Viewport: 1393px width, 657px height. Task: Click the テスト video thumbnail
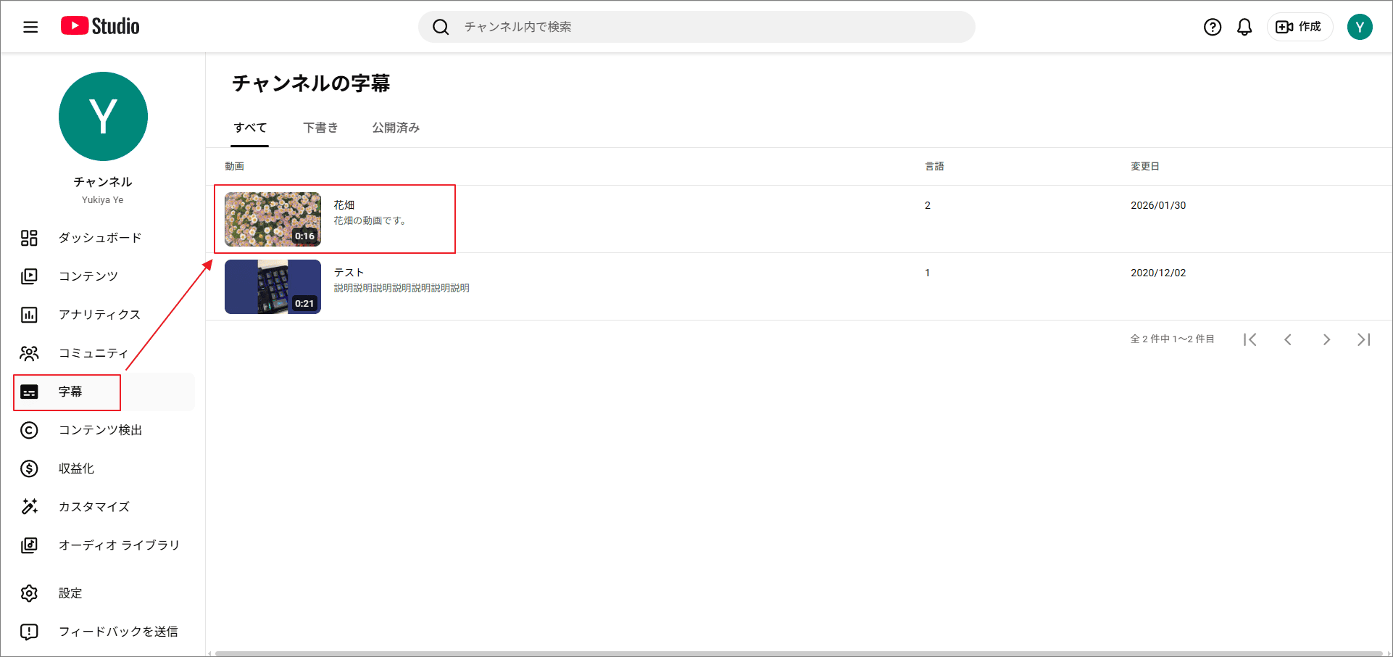click(273, 286)
